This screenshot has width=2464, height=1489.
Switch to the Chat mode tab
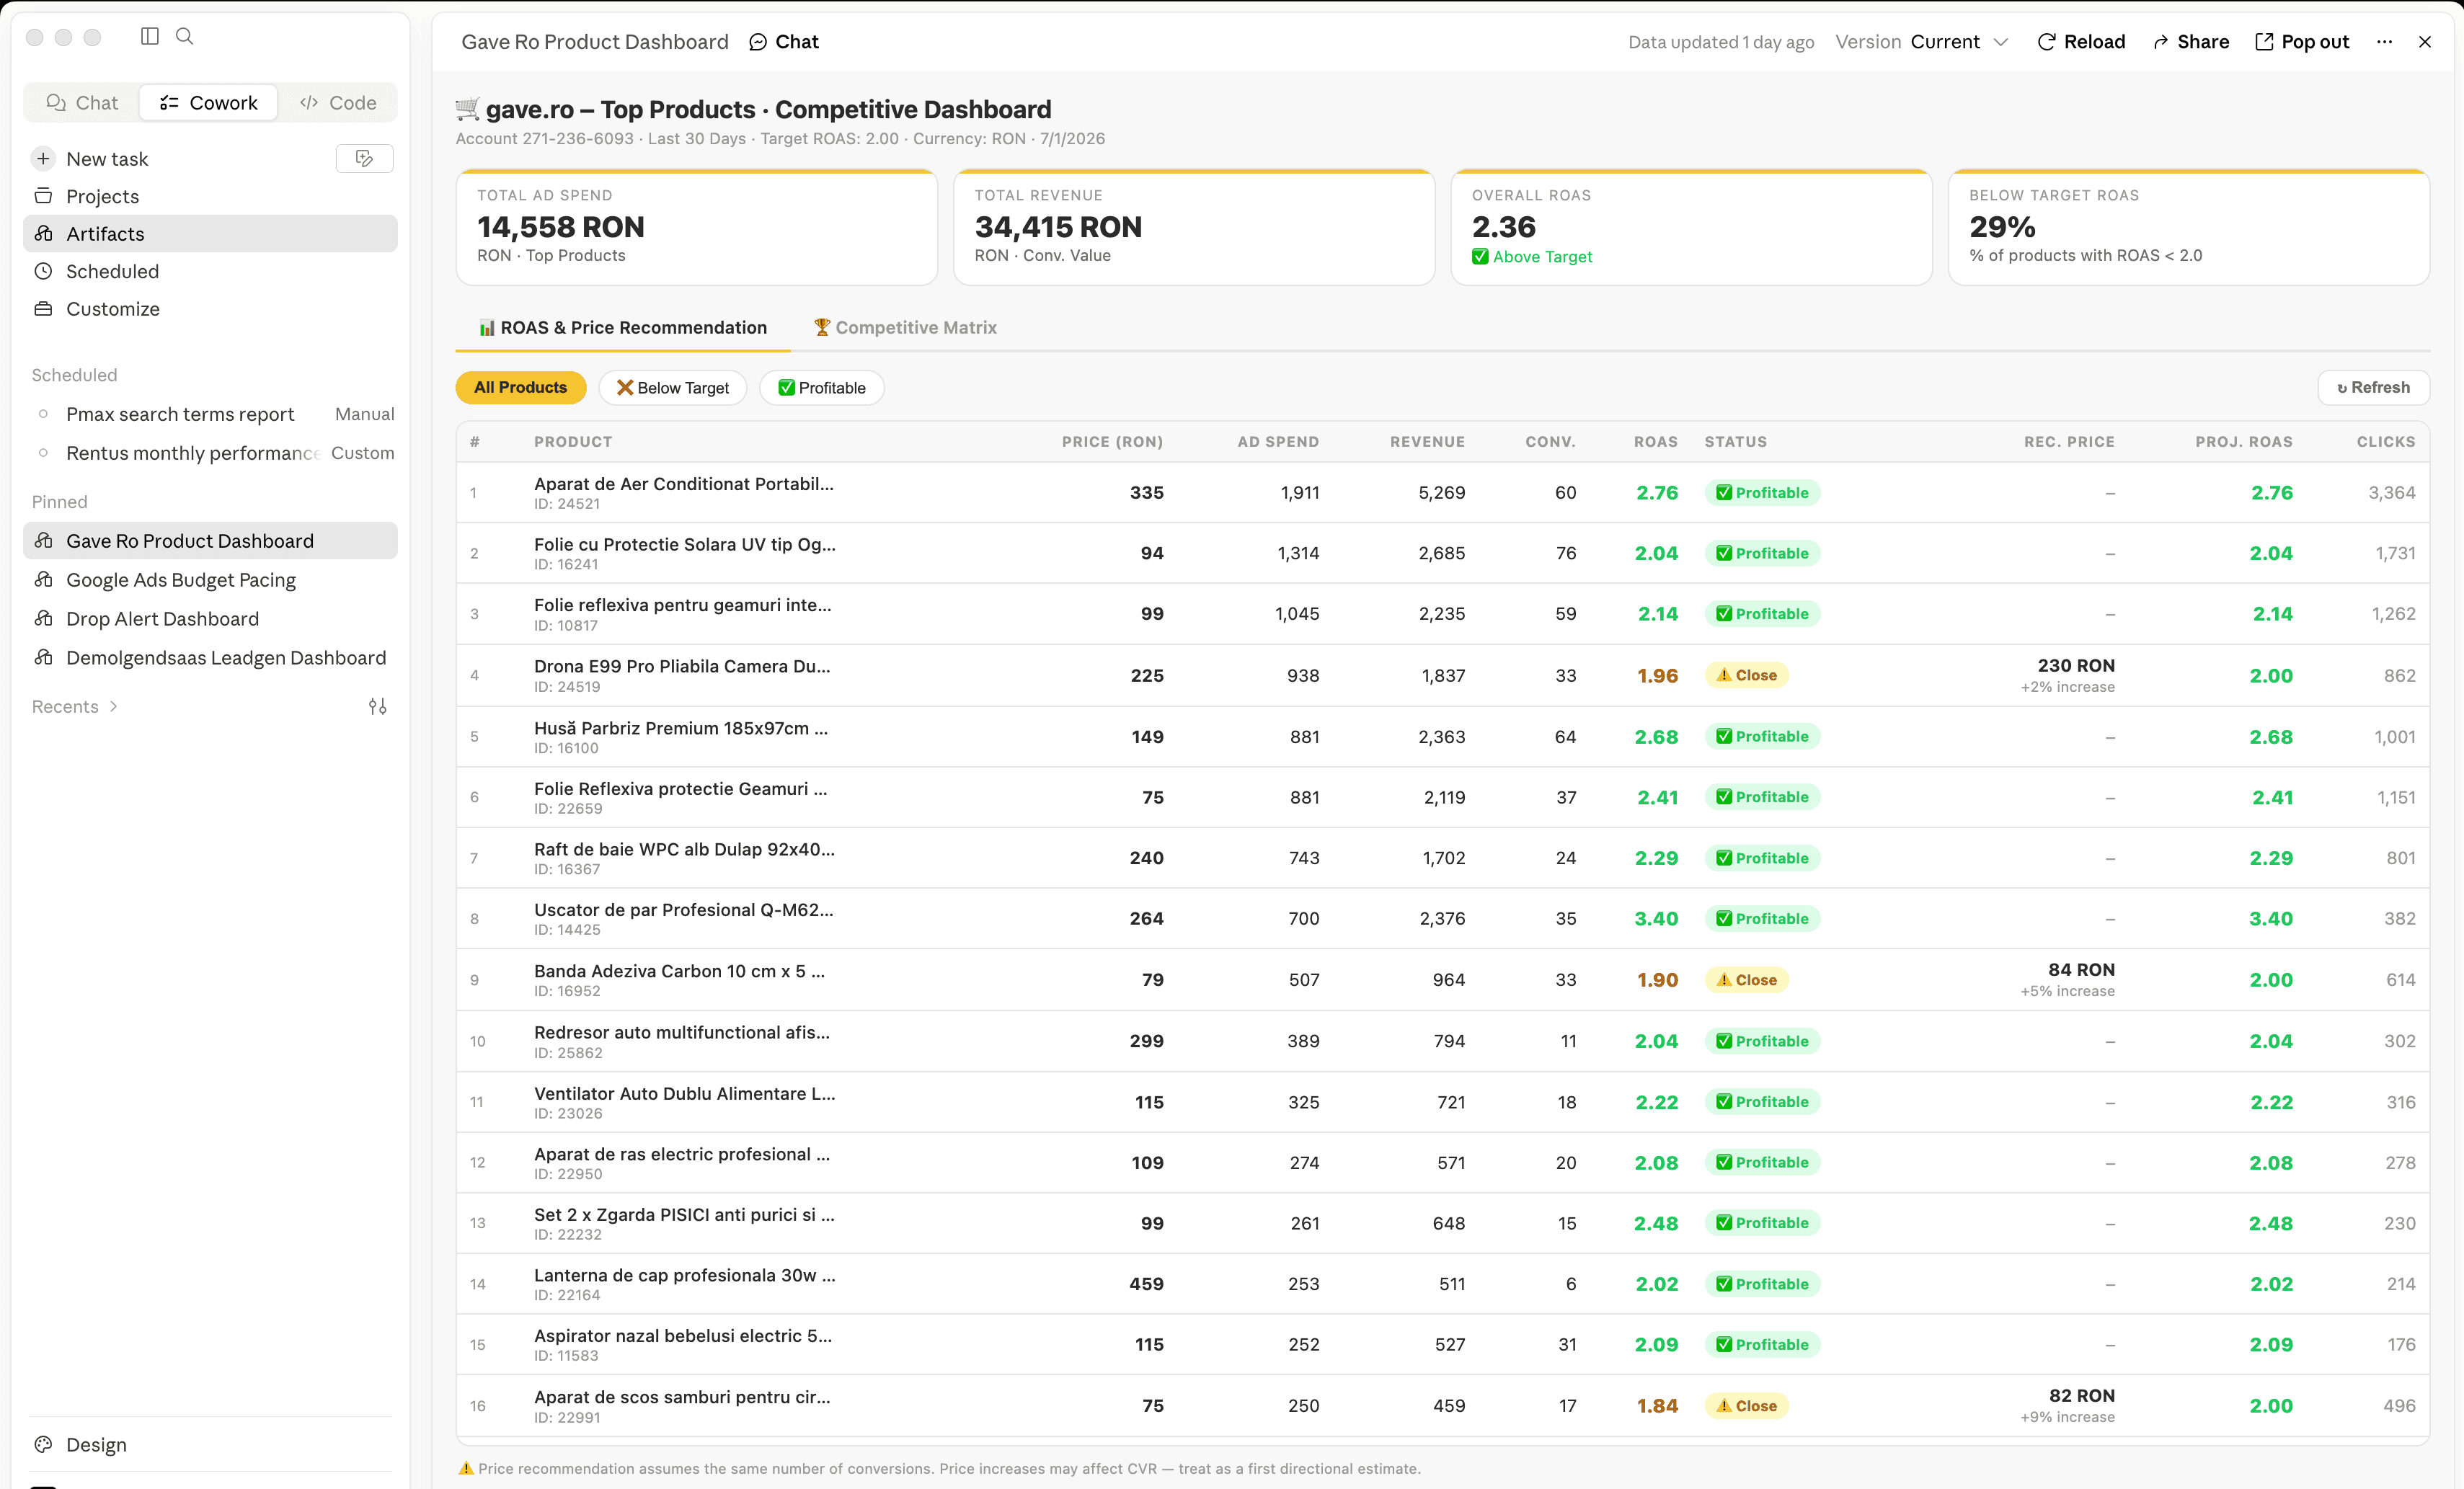82,103
